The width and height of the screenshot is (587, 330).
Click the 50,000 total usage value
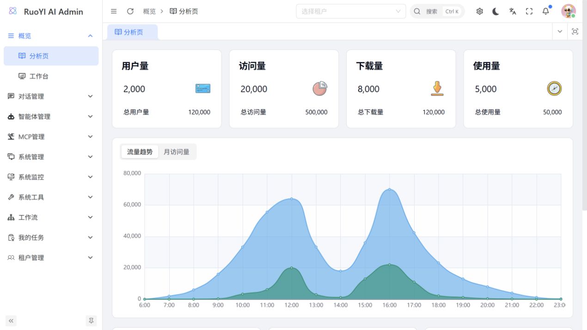(x=552, y=112)
